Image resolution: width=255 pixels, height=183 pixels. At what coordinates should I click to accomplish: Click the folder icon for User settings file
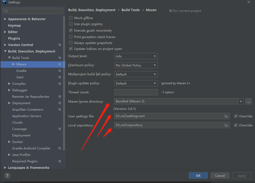[x=226, y=116]
